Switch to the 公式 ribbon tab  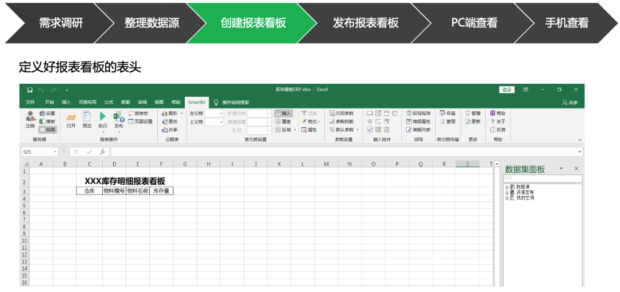(108, 102)
